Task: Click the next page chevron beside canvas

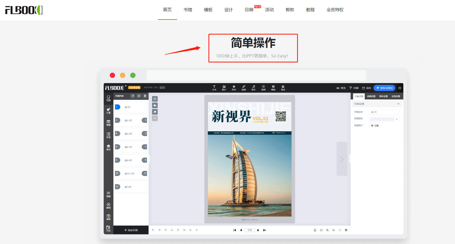Action: click(x=342, y=159)
